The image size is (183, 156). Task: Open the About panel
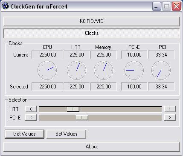92,147
